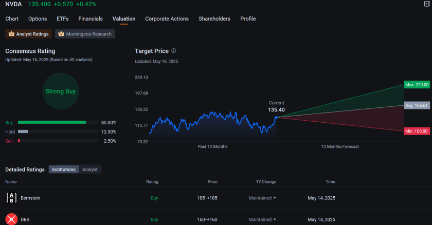Select the Analyst Ratings button

coord(29,34)
